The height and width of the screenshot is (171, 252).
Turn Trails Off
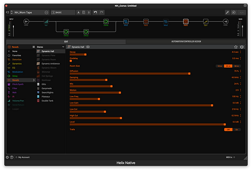[228, 130]
